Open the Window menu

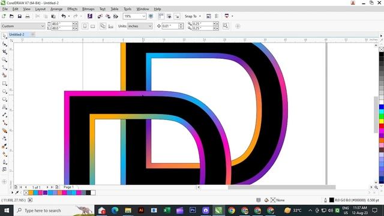click(x=143, y=9)
